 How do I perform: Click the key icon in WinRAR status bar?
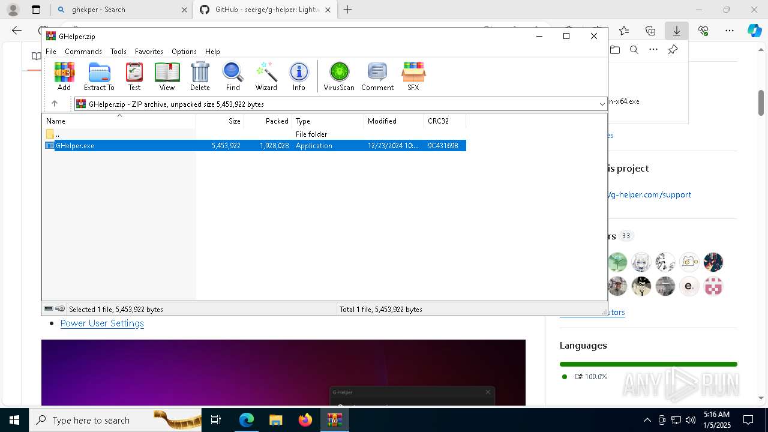pyautogui.click(x=60, y=309)
